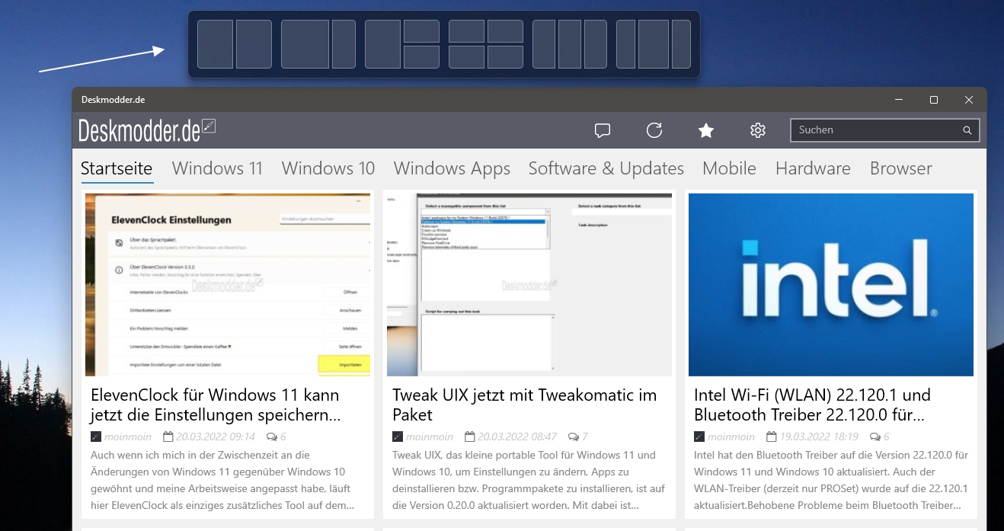Reload the page with the refresh icon

654,130
